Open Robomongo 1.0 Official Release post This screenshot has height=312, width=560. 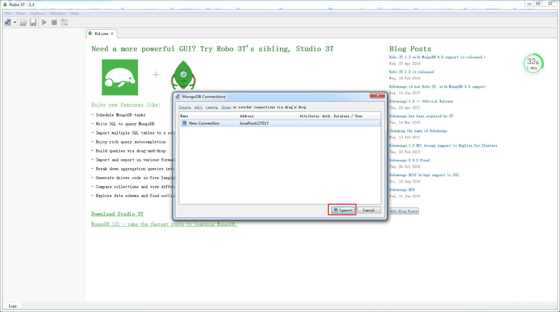421,102
